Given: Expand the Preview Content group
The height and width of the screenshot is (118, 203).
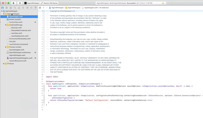Looking at the screenshot, I should click(6, 47).
